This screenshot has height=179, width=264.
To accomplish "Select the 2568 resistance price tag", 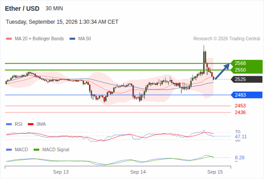I will point(247,63).
